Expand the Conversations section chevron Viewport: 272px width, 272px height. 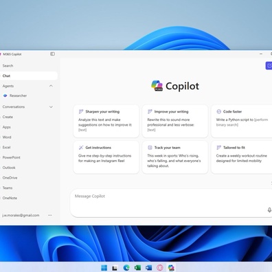tap(51, 106)
